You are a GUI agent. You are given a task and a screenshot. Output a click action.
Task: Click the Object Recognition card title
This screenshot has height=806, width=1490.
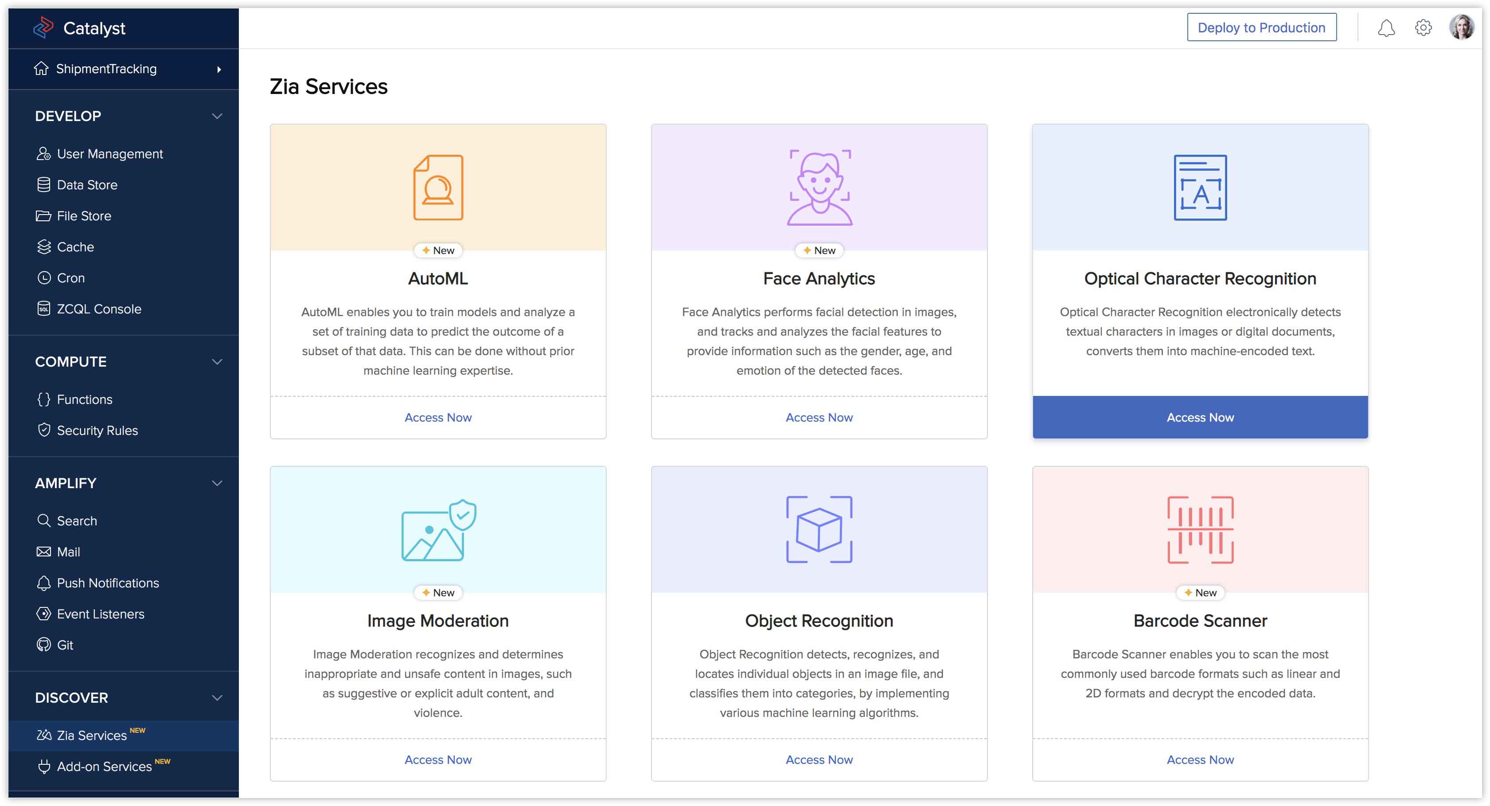[819, 620]
